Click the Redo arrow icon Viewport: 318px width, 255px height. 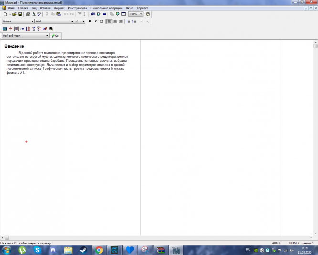pyautogui.click(x=72, y=14)
